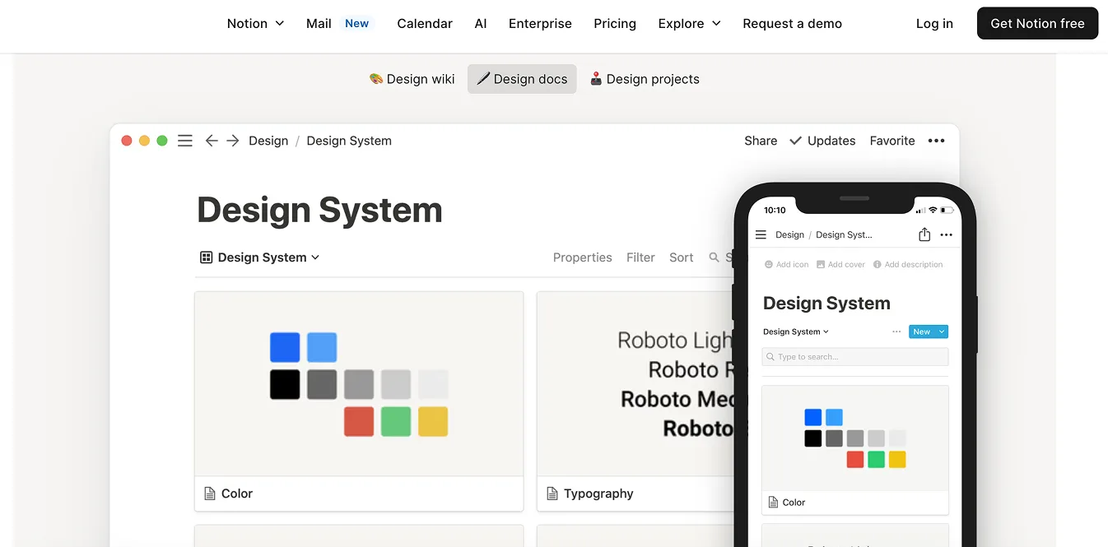Click Favorite in the mockup header
The image size is (1108, 547).
[892, 141]
